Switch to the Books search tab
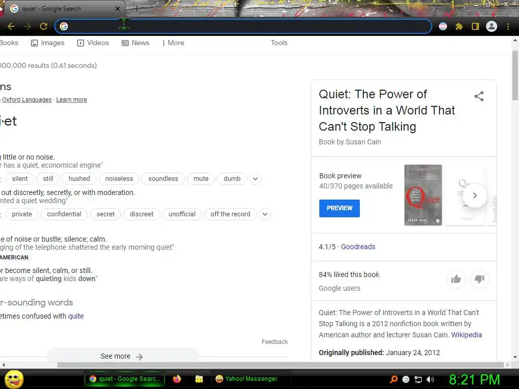Image resolution: width=519 pixels, height=389 pixels. click(9, 43)
